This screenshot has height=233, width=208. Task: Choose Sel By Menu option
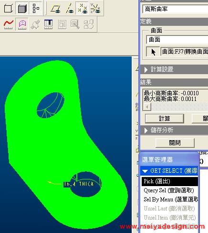(x=170, y=200)
